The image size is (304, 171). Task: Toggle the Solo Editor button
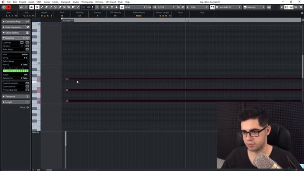click(x=4, y=7)
